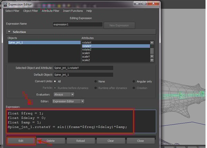Click the Edit button
207x148 pixels.
[21, 141]
